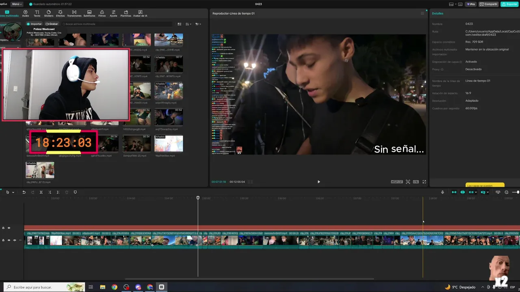Open the Avatar de IA panel
This screenshot has height=292, width=520.
140,13
